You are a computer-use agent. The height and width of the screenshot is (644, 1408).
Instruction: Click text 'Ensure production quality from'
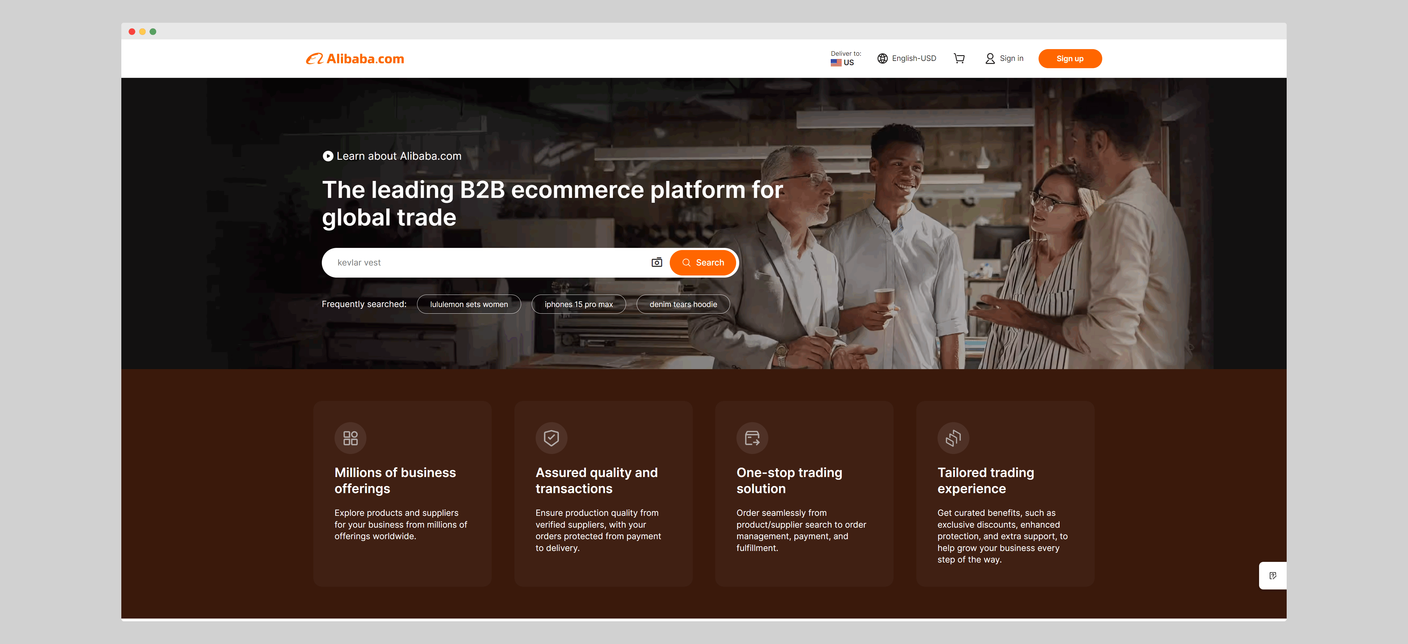(597, 513)
